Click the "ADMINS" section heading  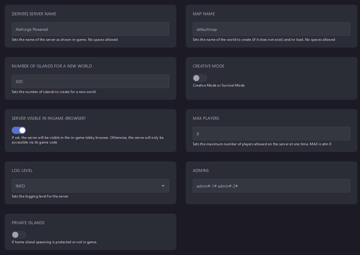[x=201, y=170]
